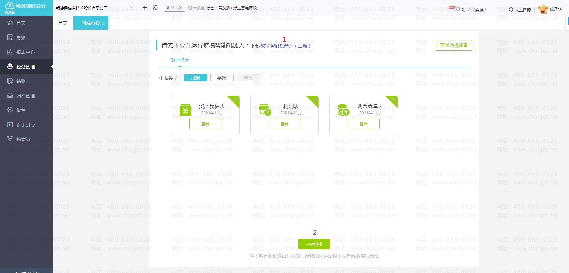
Task: Close the 国税申报 tab
Action: pos(103,24)
